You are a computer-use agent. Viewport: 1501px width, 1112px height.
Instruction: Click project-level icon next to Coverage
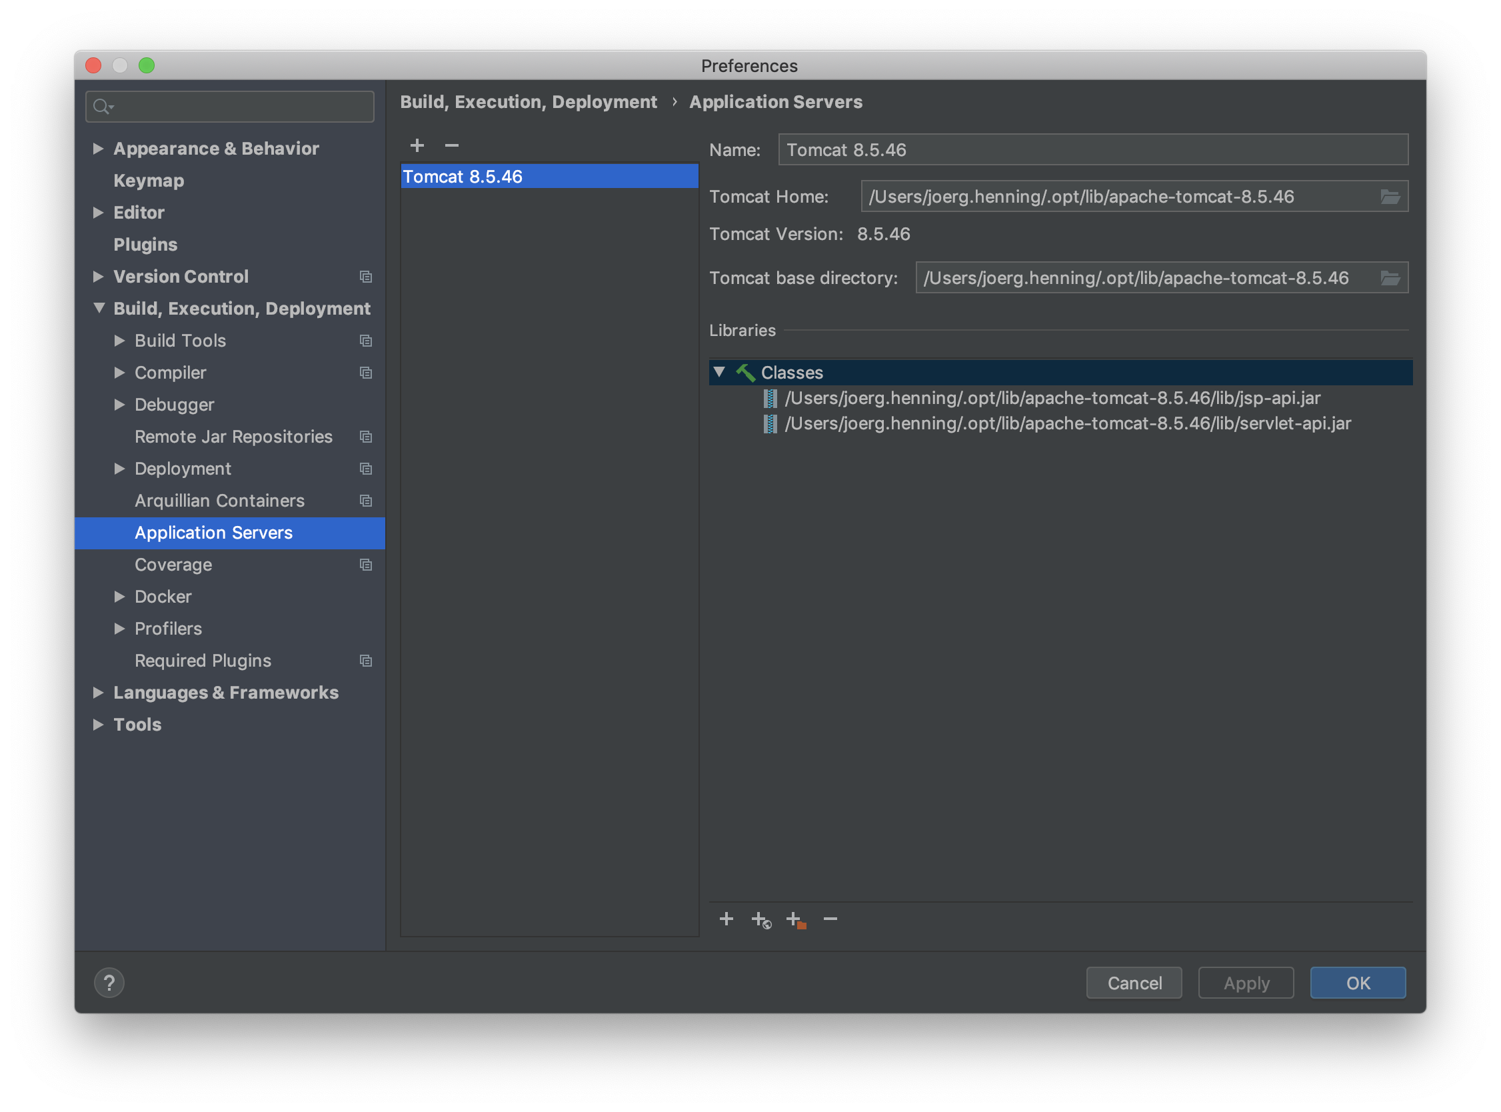click(366, 565)
